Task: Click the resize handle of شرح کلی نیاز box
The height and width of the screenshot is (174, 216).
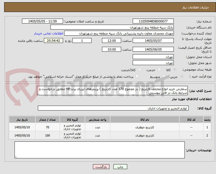Action: pyautogui.click(x=38, y=94)
